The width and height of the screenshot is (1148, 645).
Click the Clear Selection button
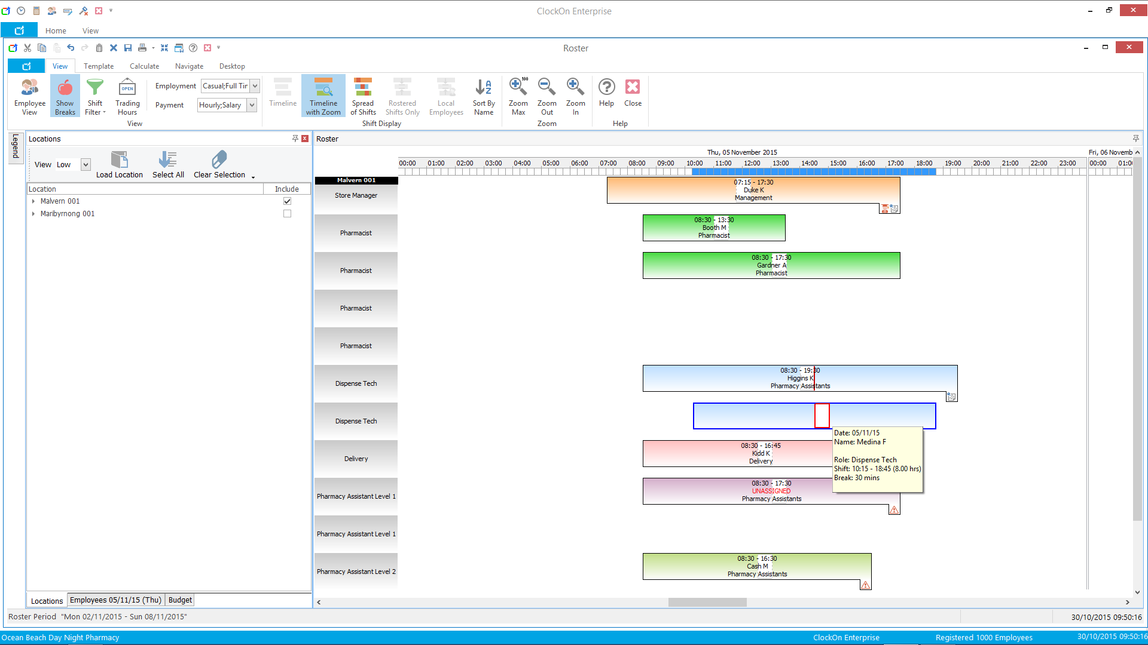point(219,164)
